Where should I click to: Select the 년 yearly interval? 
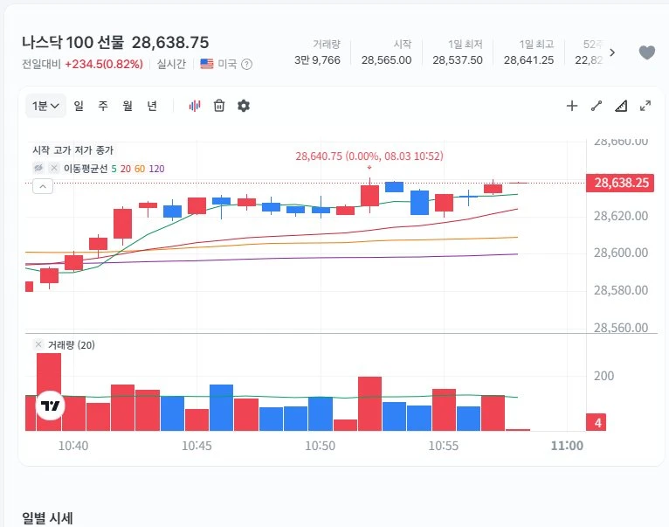click(152, 106)
